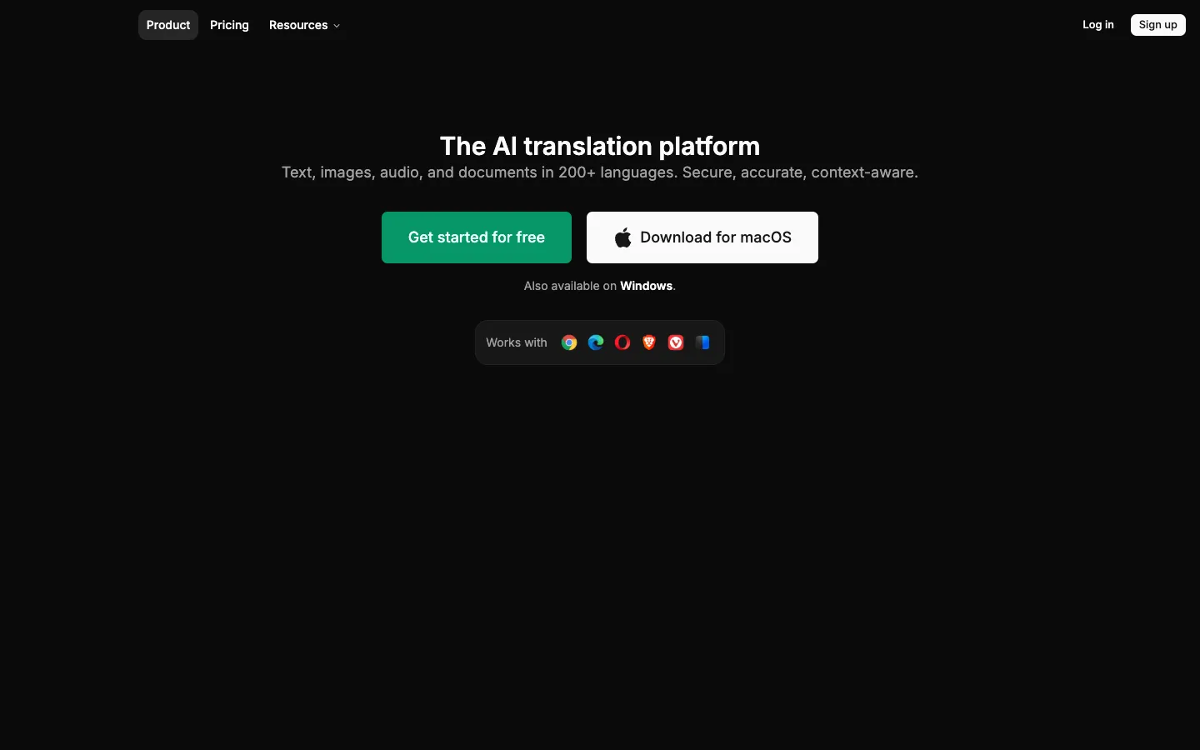Image resolution: width=1200 pixels, height=750 pixels.
Task: Click the Microsoft Edge browser icon
Action: point(596,342)
